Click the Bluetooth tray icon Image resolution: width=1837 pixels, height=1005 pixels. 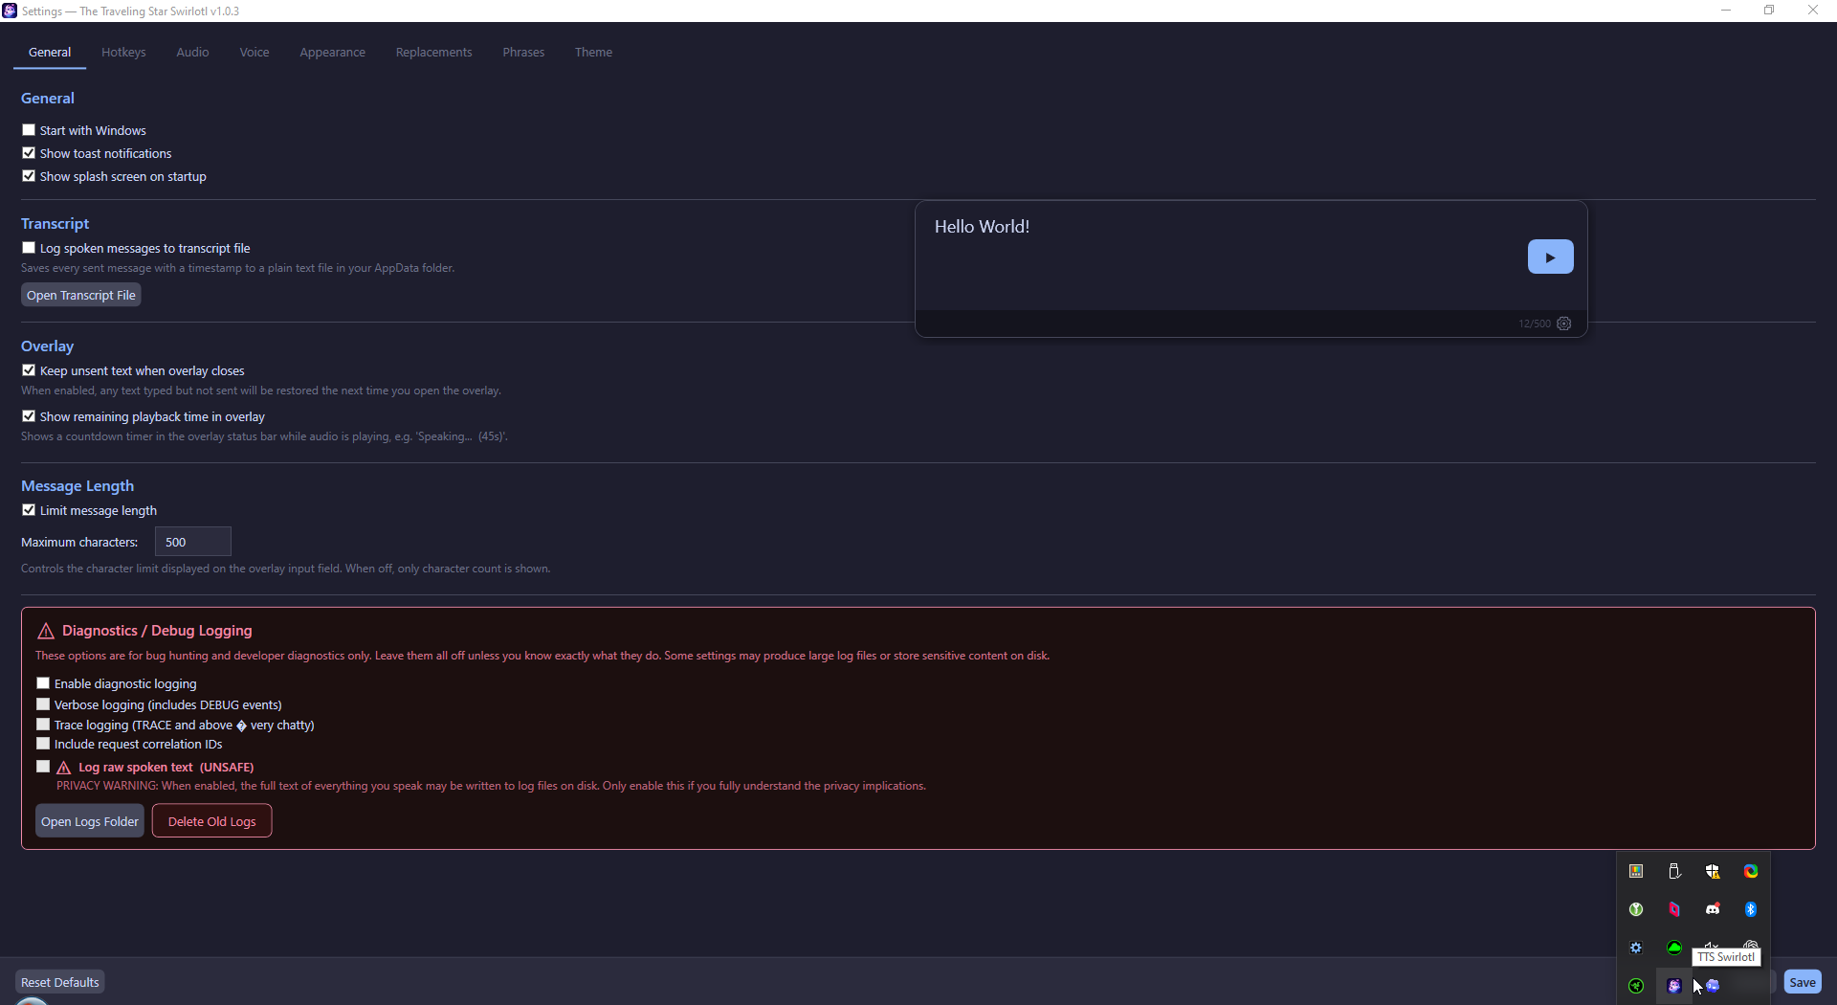point(1751,909)
